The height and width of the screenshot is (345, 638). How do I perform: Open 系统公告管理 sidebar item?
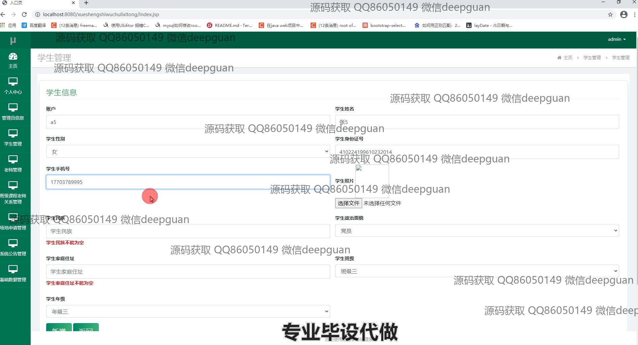[x=13, y=247]
